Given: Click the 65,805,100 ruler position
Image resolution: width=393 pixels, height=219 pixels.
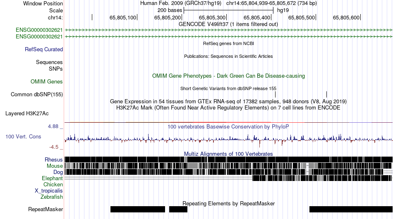Looking at the screenshot, I should coord(123,17).
